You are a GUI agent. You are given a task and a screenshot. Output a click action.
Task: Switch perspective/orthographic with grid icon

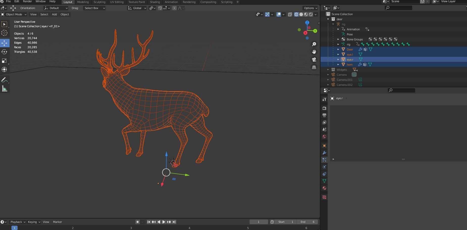coord(314,67)
